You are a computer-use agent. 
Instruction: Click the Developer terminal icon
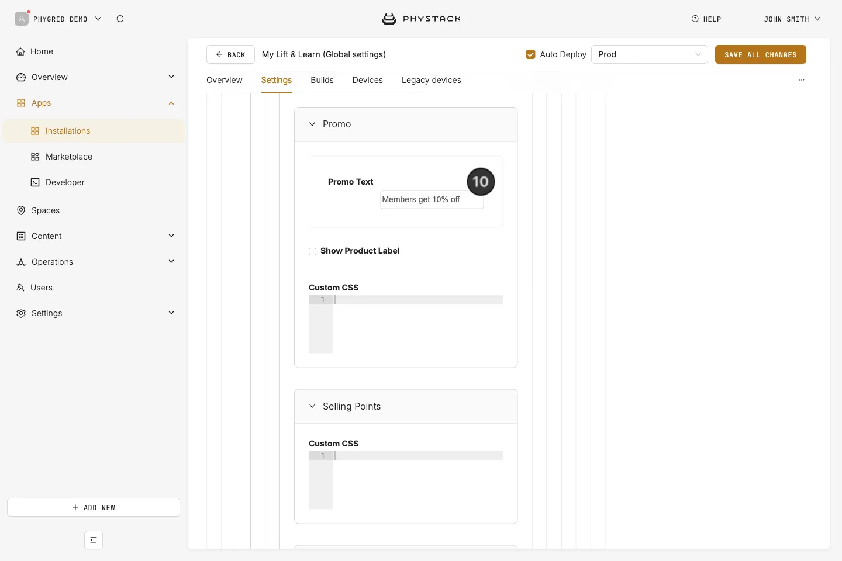point(35,182)
